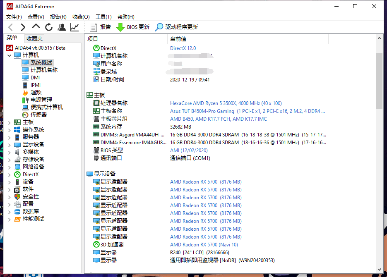Open the 报告(R) menu
Viewport: 387px width, 277px height.
58,17
